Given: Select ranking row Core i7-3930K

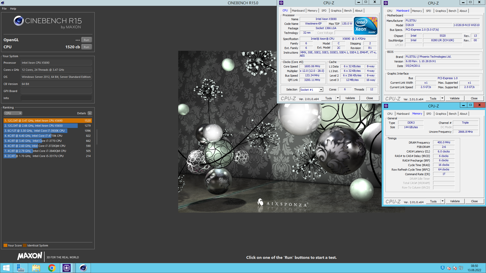Looking at the screenshot, I should pyautogui.click(x=48, y=131).
